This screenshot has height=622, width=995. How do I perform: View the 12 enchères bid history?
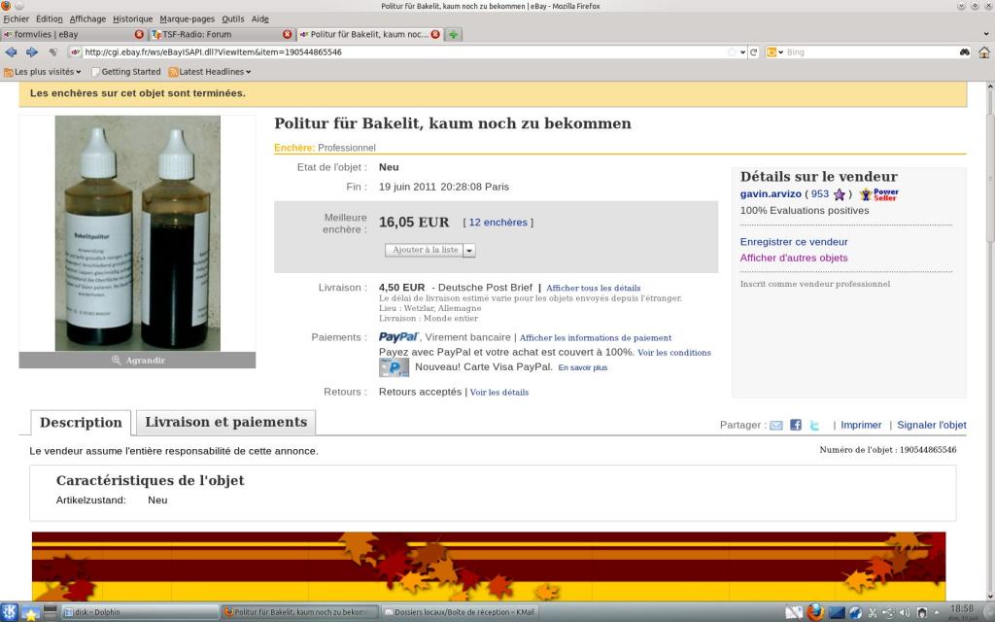pyautogui.click(x=498, y=223)
